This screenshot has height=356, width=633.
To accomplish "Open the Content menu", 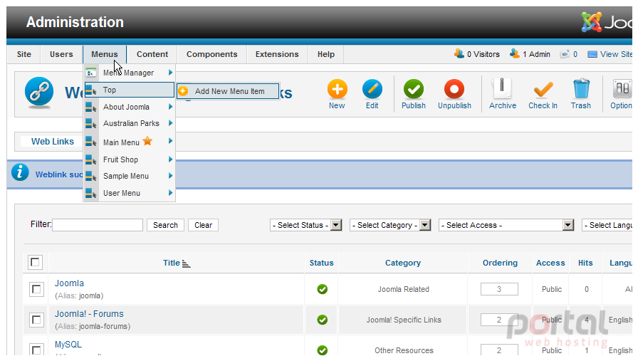I will coord(152,54).
